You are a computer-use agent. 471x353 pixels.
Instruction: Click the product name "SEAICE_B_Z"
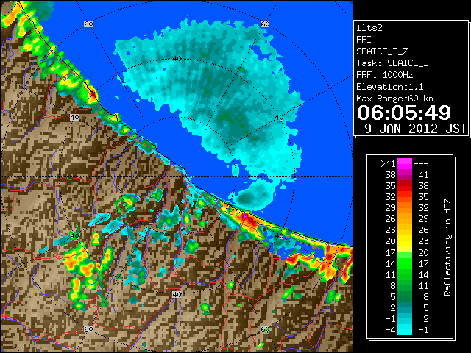382,51
